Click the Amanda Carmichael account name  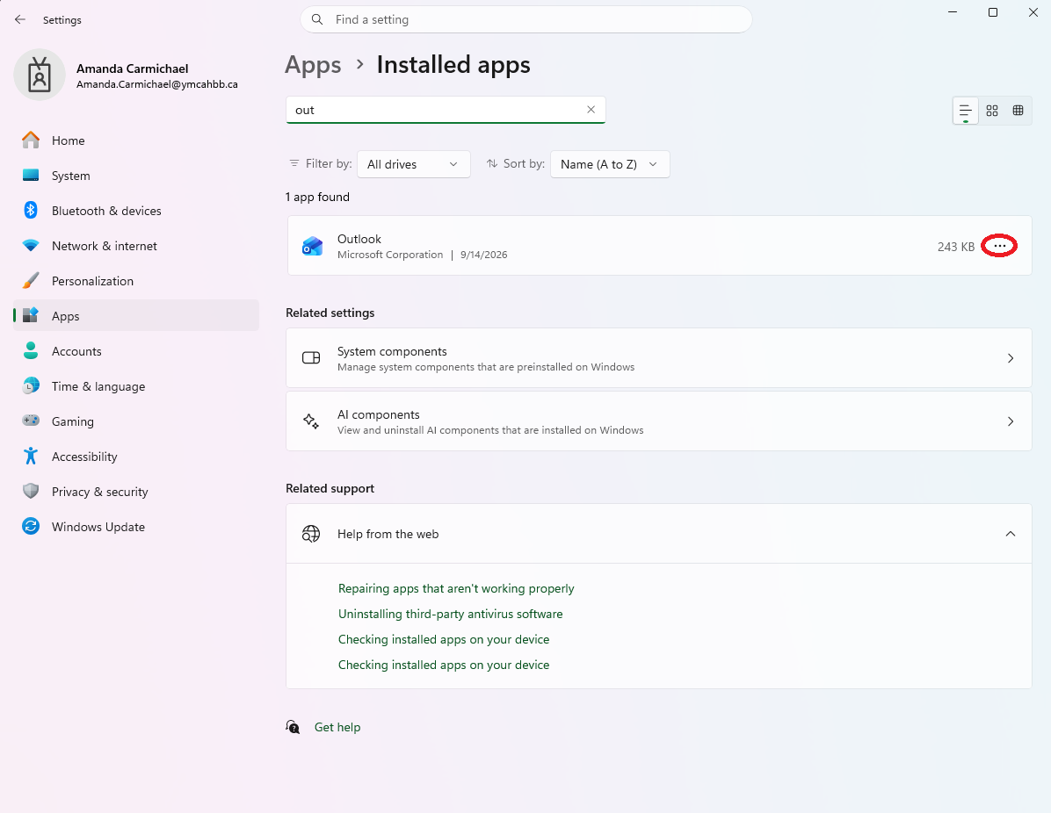(132, 68)
